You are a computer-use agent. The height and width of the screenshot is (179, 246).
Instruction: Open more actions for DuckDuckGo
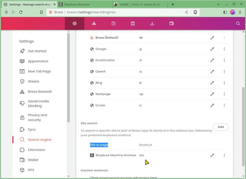click(x=224, y=60)
